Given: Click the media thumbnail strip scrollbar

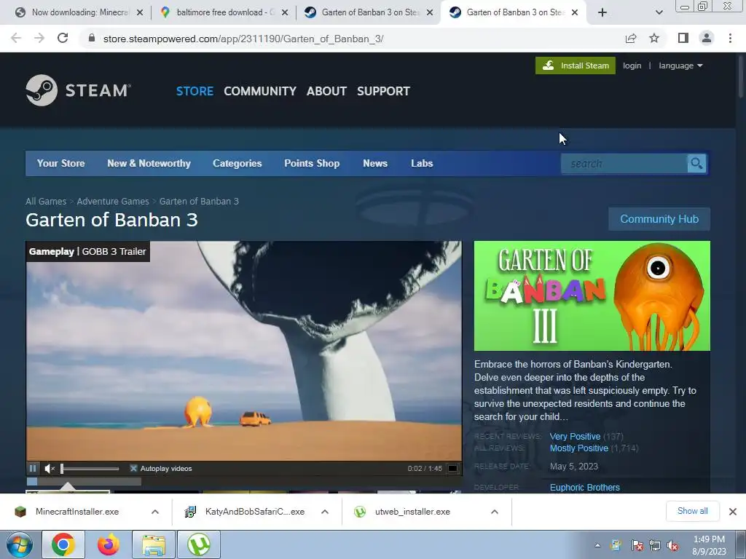Looking at the screenshot, I should [x=84, y=482].
